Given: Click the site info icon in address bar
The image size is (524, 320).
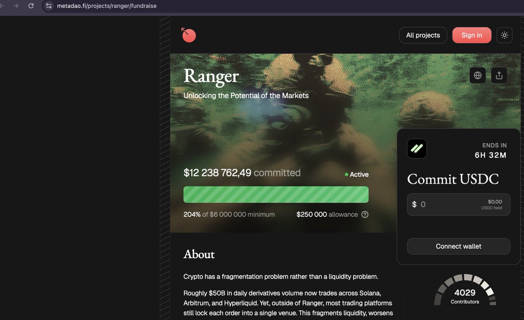Looking at the screenshot, I should [48, 6].
